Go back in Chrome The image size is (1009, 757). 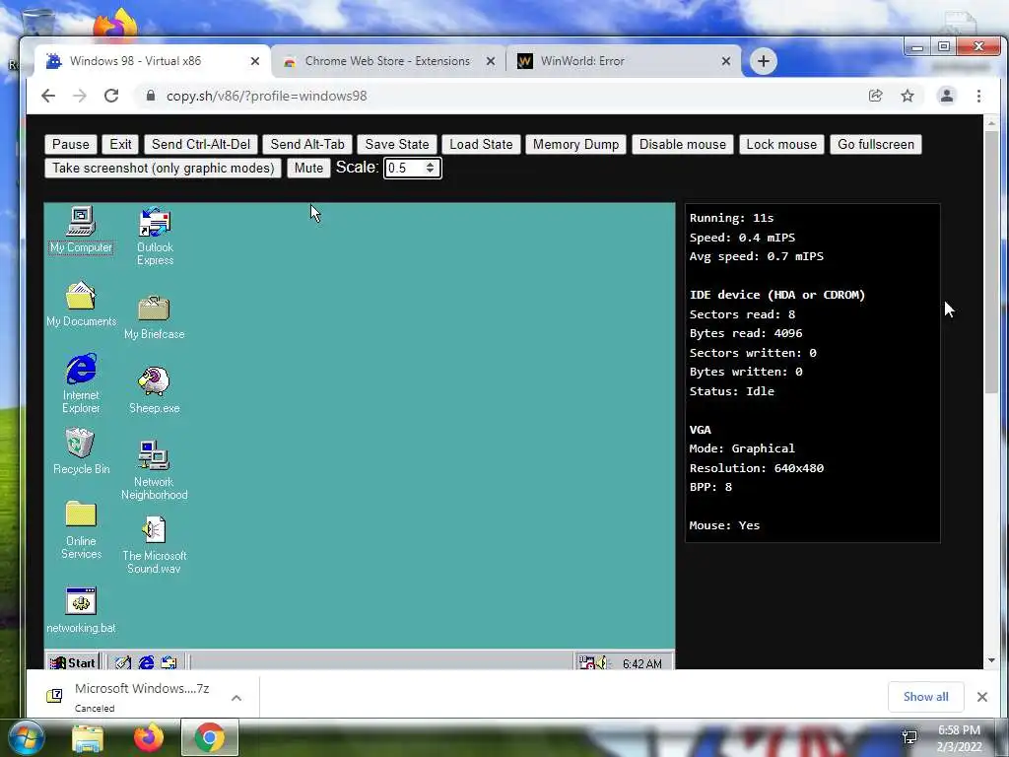coord(48,96)
